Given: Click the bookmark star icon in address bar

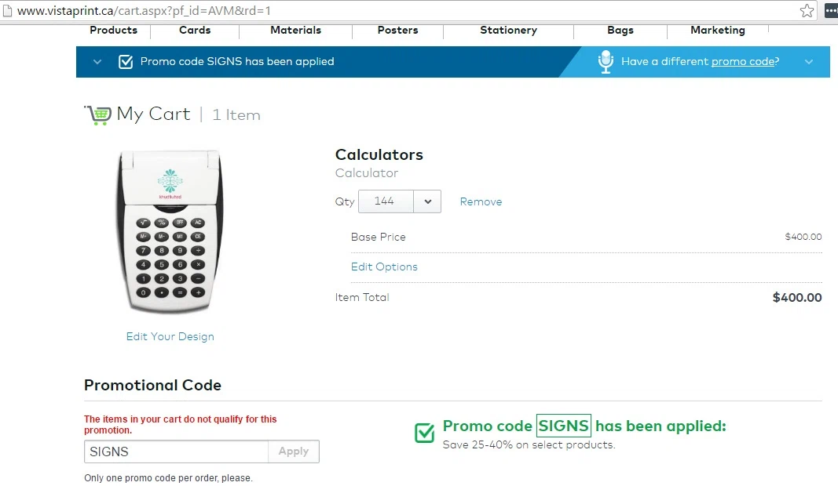Looking at the screenshot, I should click(807, 11).
